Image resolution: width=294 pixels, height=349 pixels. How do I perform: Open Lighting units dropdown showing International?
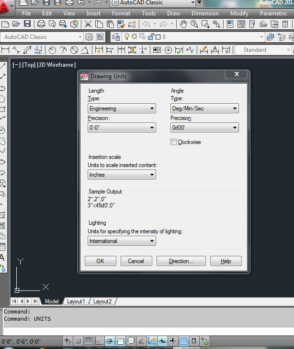pos(122,241)
